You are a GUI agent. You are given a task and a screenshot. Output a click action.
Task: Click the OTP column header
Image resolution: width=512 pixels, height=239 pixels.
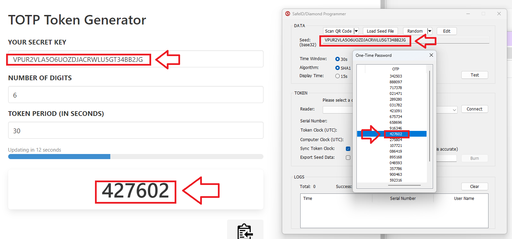coord(396,69)
